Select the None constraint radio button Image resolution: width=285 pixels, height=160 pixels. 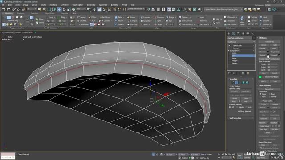(x=261, y=94)
